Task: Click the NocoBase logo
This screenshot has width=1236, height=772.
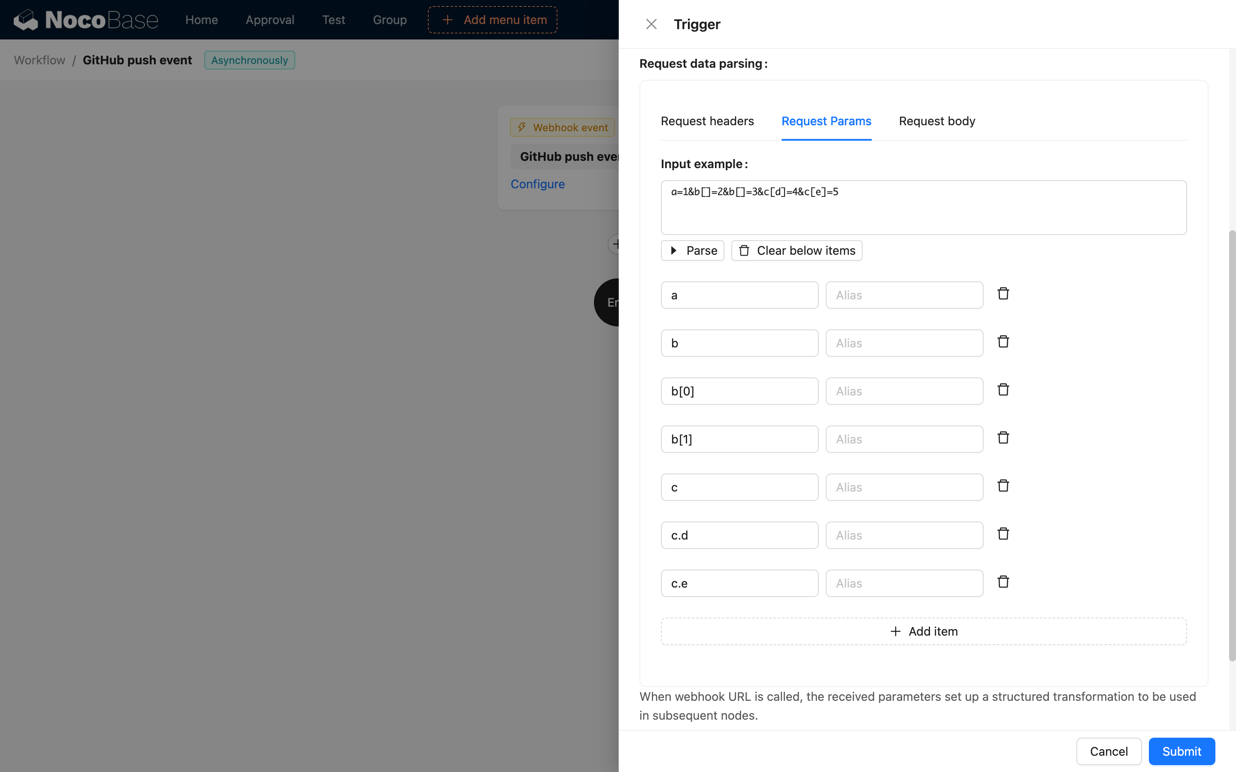Action: point(85,20)
